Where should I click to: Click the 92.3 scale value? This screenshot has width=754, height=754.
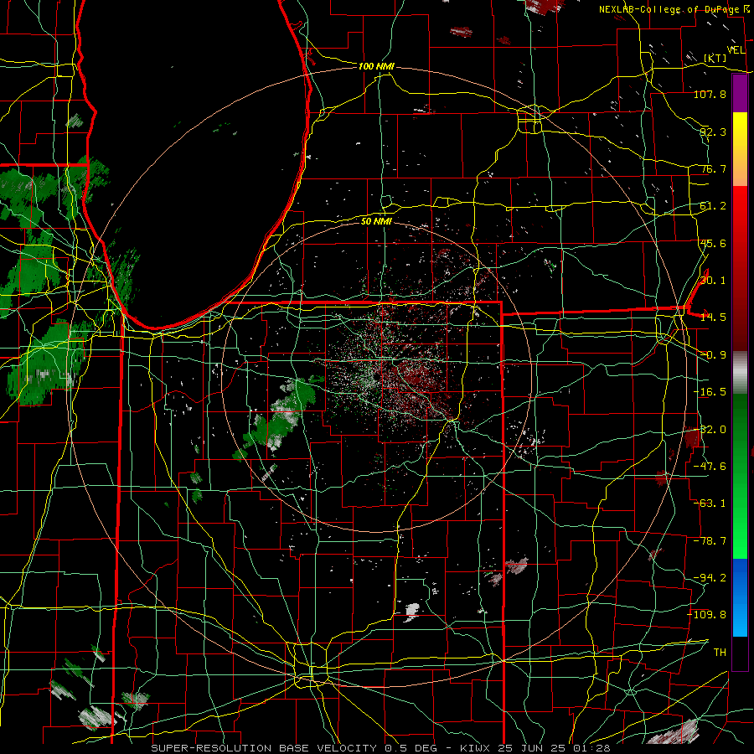tap(713, 132)
